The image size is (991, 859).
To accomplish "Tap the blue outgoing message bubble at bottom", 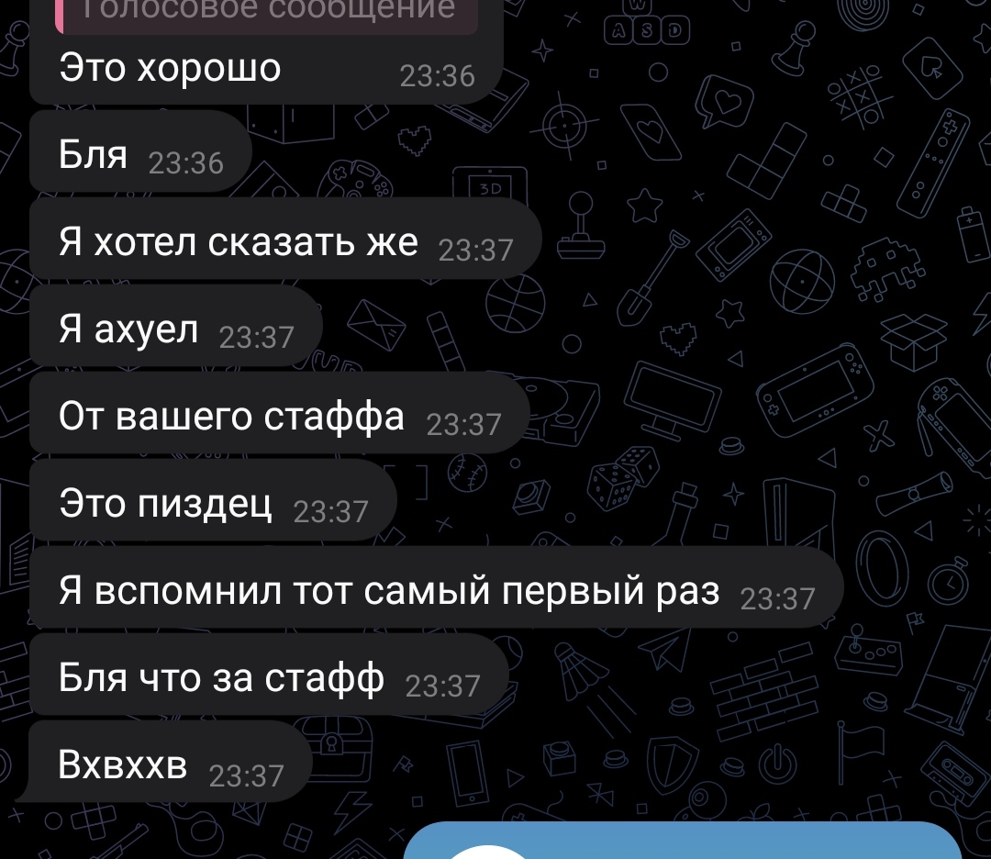I will pyautogui.click(x=682, y=841).
